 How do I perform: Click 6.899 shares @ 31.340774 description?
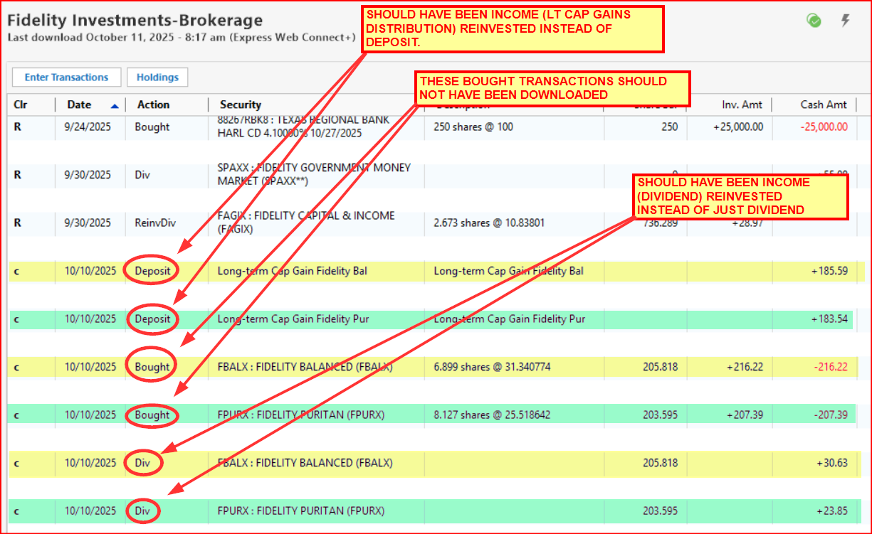coord(492,367)
